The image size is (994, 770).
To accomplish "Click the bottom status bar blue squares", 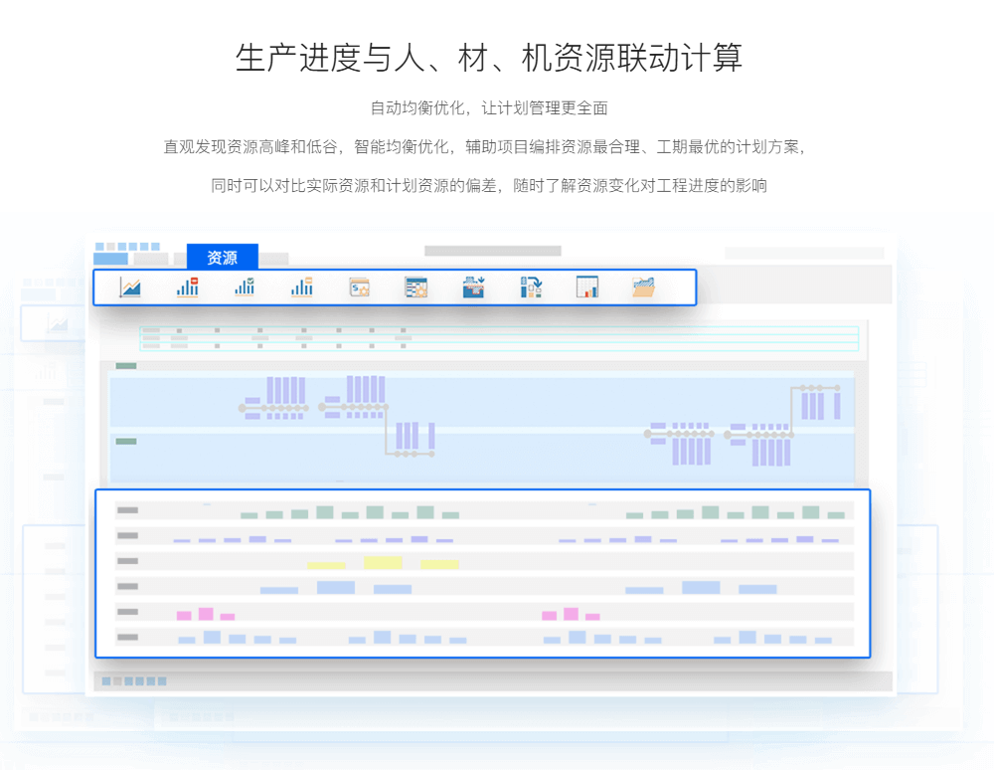I will (x=134, y=681).
